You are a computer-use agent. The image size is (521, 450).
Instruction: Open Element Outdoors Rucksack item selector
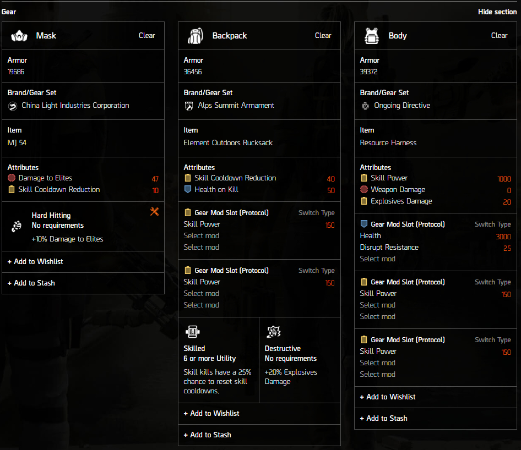click(228, 143)
